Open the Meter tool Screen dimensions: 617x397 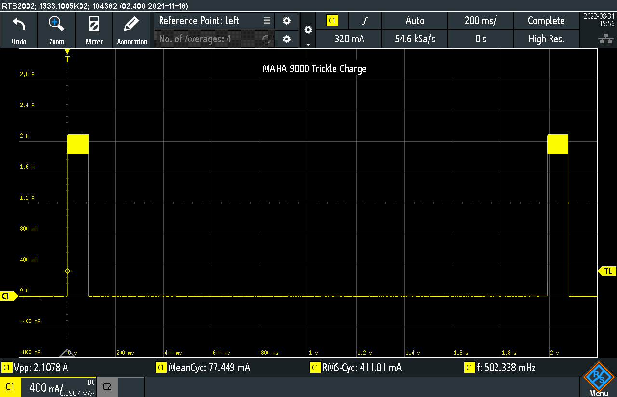click(x=94, y=24)
